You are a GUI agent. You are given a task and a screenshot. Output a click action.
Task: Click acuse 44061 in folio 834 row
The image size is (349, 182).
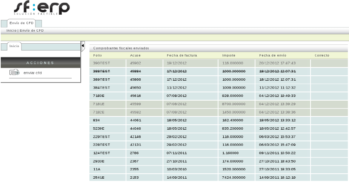click(x=135, y=120)
